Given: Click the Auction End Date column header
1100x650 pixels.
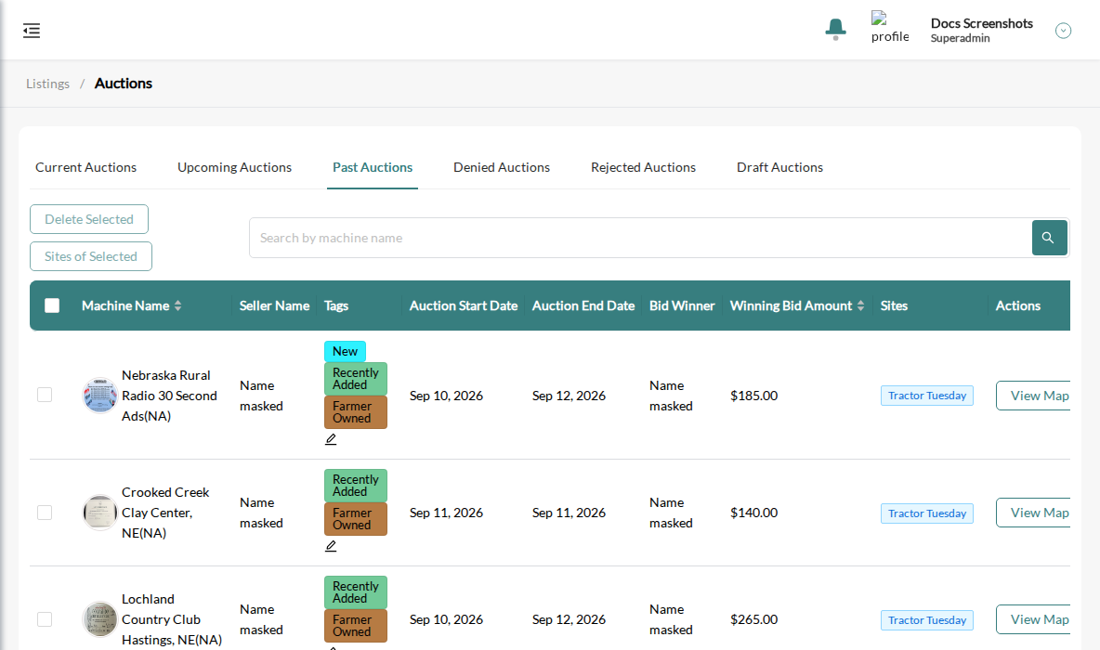Looking at the screenshot, I should tap(583, 305).
